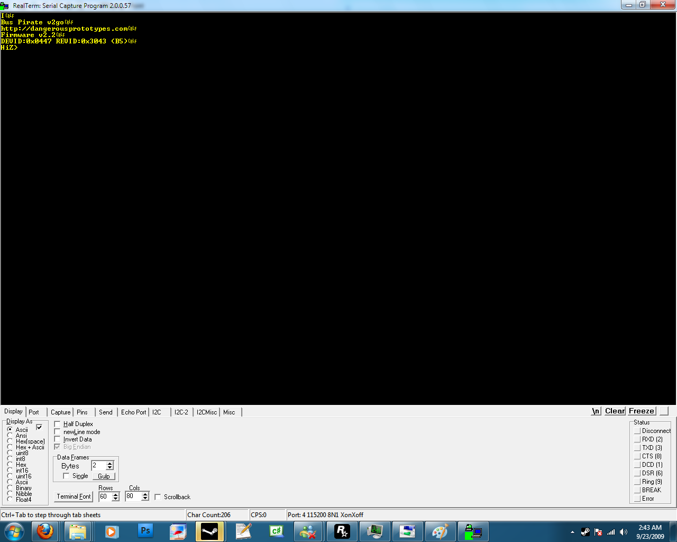Increase the Data Frames Bytes value

[110, 463]
